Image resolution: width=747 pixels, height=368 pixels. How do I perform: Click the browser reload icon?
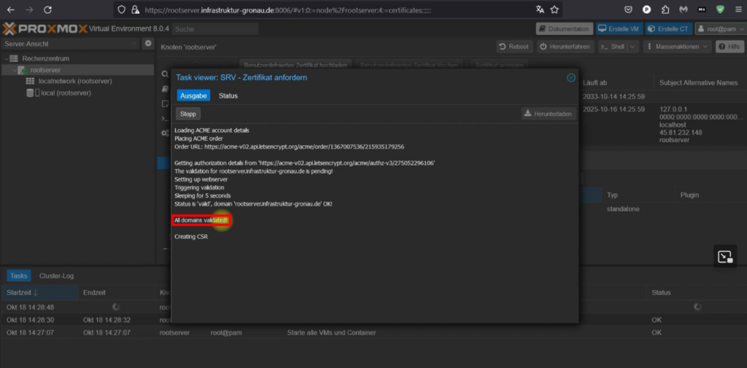(47, 9)
